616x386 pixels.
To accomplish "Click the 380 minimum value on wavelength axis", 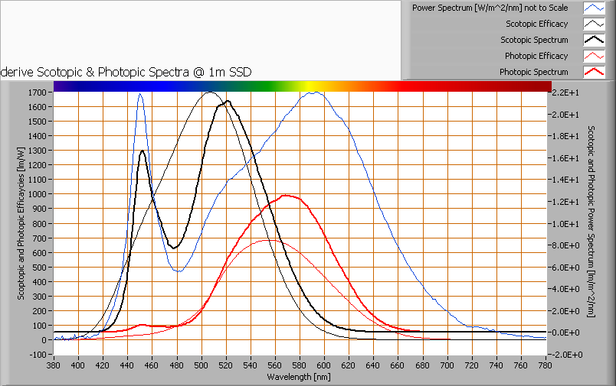I will tap(54, 365).
